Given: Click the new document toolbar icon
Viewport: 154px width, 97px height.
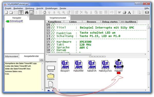Looking at the screenshot, I should tap(6, 13).
